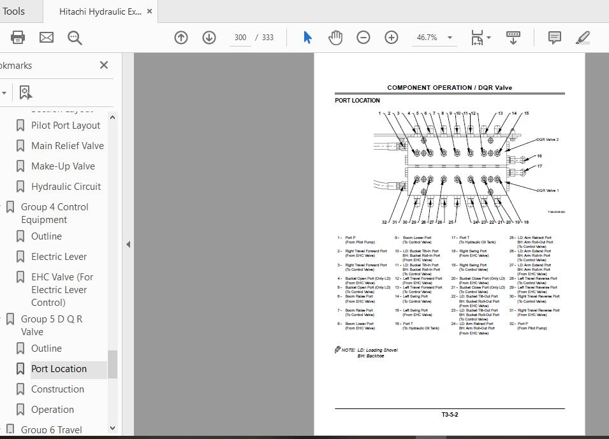609x439 pixels.
Task: Click bookmark icon beside Pilot Port Layout
Action: click(20, 126)
